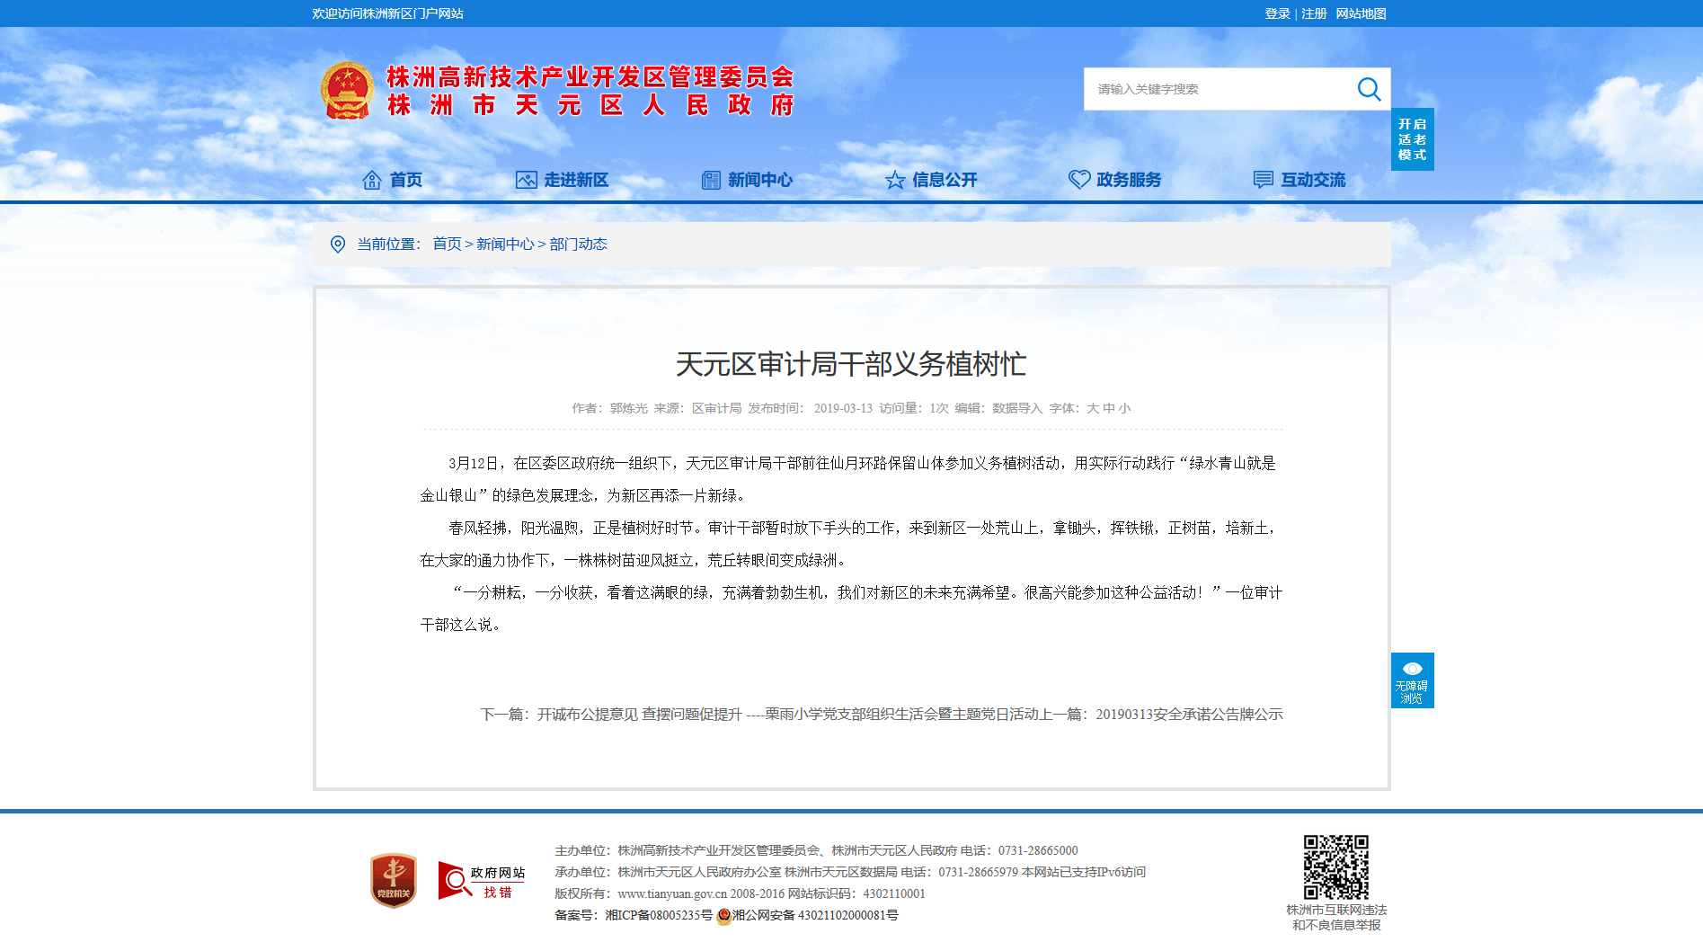Click the 政府网站找错 icon
Screen dimensions: 1703x951
pyautogui.click(x=481, y=880)
